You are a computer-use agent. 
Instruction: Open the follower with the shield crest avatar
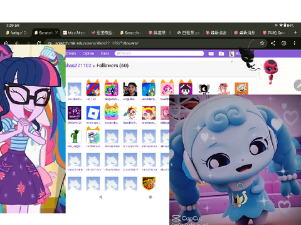[149, 184]
